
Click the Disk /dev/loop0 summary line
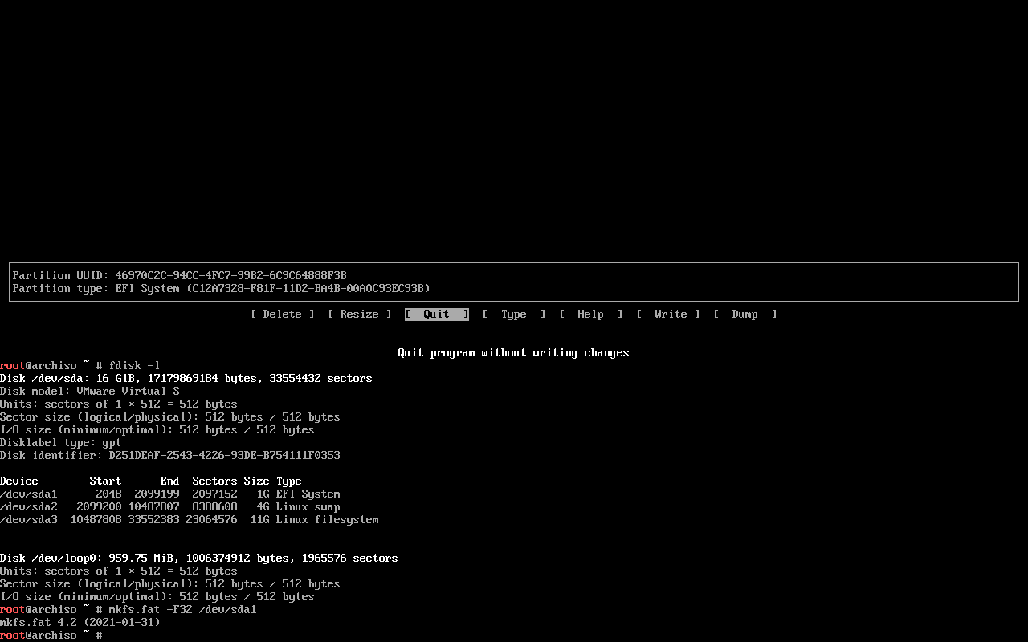pos(199,559)
